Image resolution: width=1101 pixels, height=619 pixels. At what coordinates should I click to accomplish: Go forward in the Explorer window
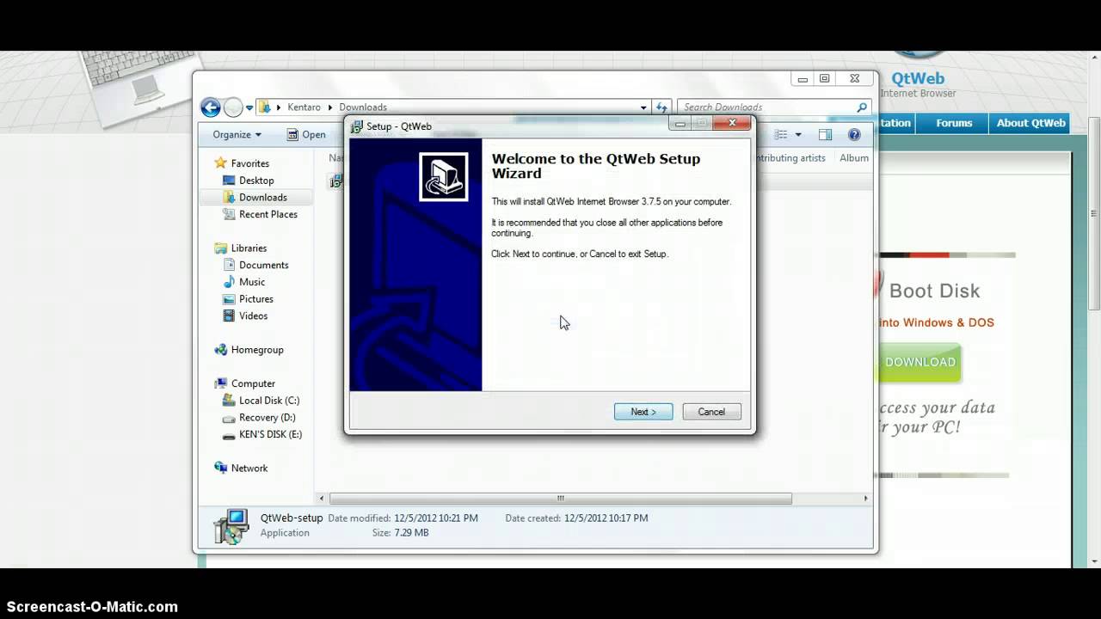233,107
